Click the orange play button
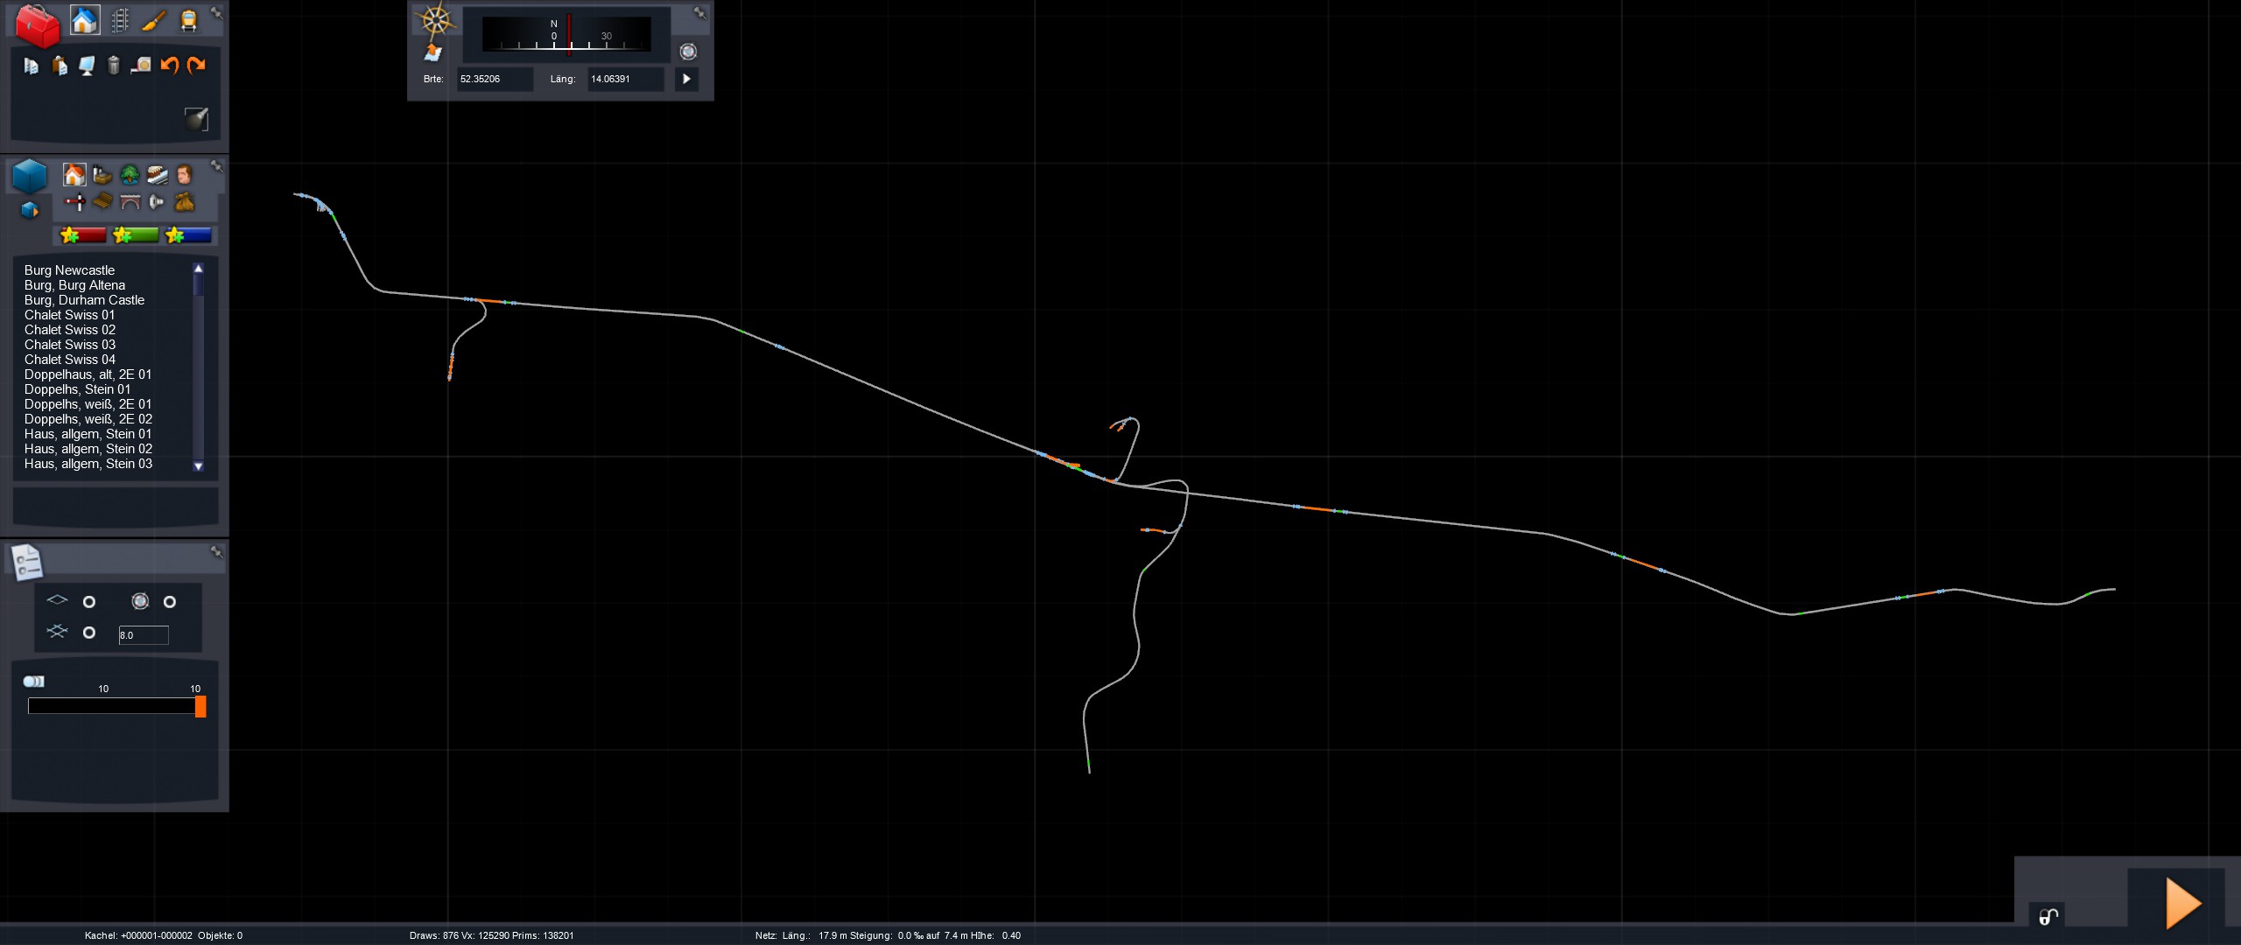This screenshot has width=2241, height=945. 2182,903
